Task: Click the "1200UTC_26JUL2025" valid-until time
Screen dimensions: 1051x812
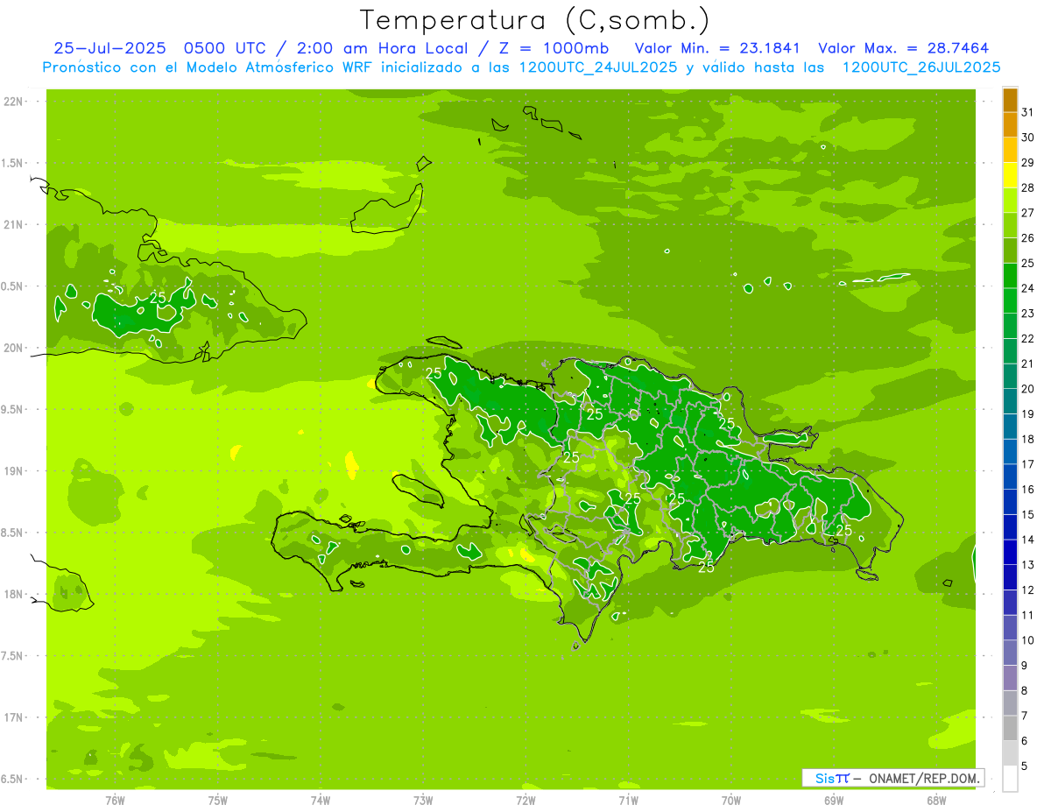Action: pyautogui.click(x=921, y=67)
